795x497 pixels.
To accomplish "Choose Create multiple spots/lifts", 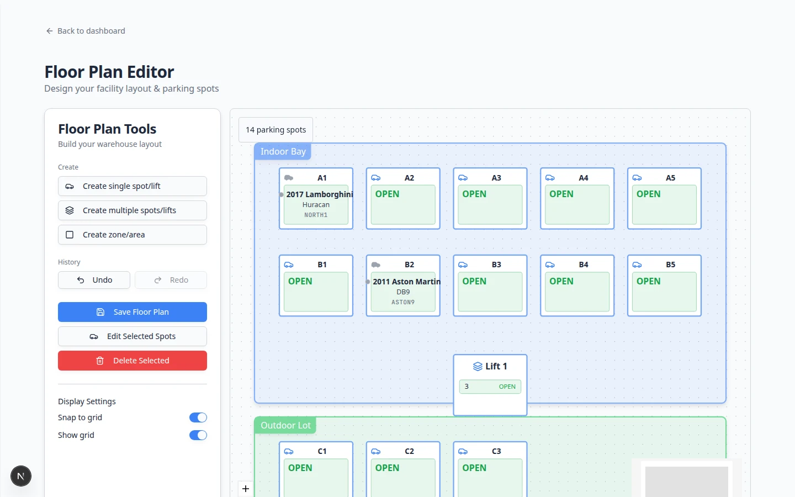I will (x=132, y=210).
